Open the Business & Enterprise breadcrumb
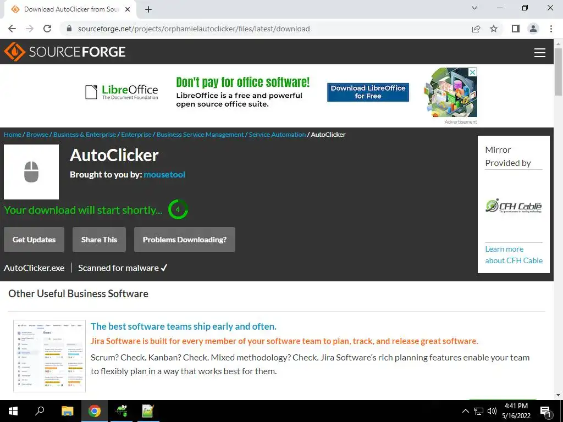Viewport: 563px width, 422px height. [85, 135]
